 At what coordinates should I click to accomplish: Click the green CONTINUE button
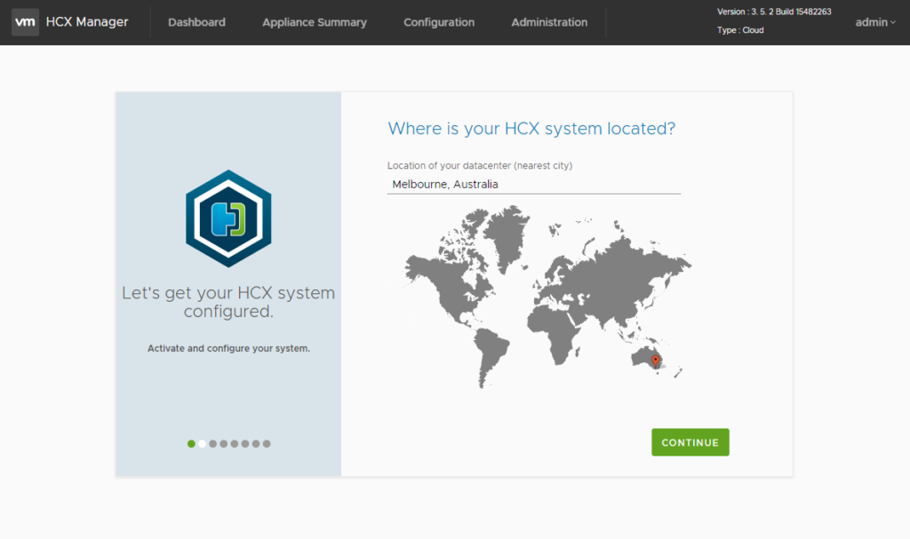click(x=690, y=442)
